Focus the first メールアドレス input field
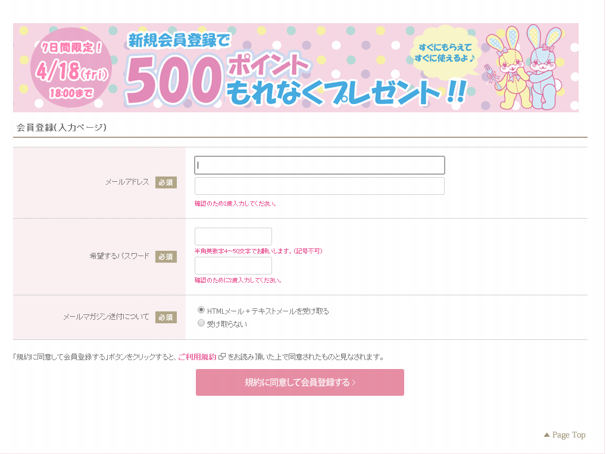The width and height of the screenshot is (606, 454). pyautogui.click(x=319, y=165)
